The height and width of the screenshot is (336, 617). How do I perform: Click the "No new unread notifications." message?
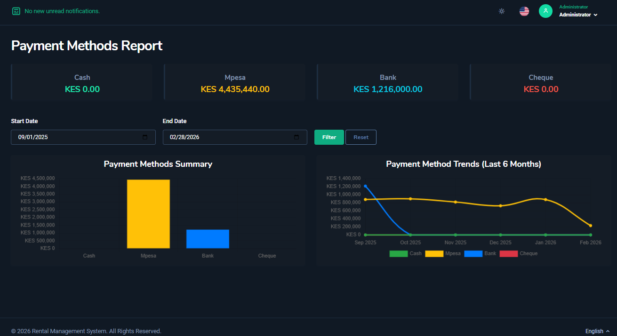62,11
